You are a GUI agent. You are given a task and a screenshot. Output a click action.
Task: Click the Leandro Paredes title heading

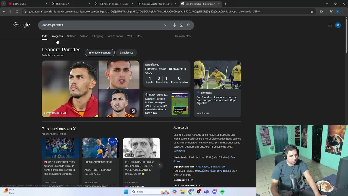61,50
